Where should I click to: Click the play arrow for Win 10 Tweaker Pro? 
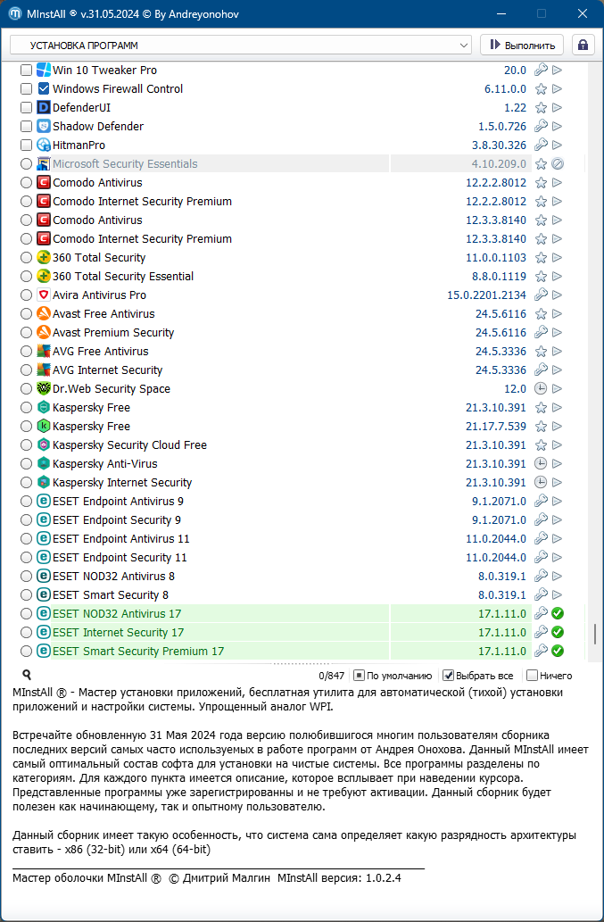(x=558, y=71)
